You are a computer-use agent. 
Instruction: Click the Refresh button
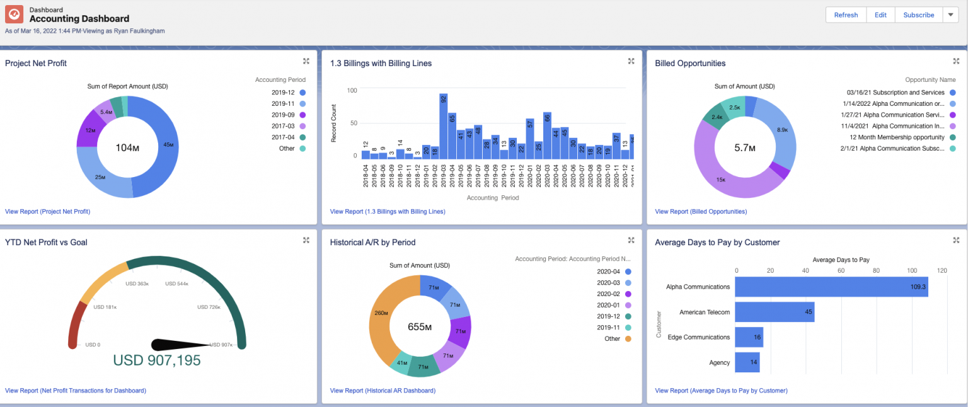pos(845,14)
